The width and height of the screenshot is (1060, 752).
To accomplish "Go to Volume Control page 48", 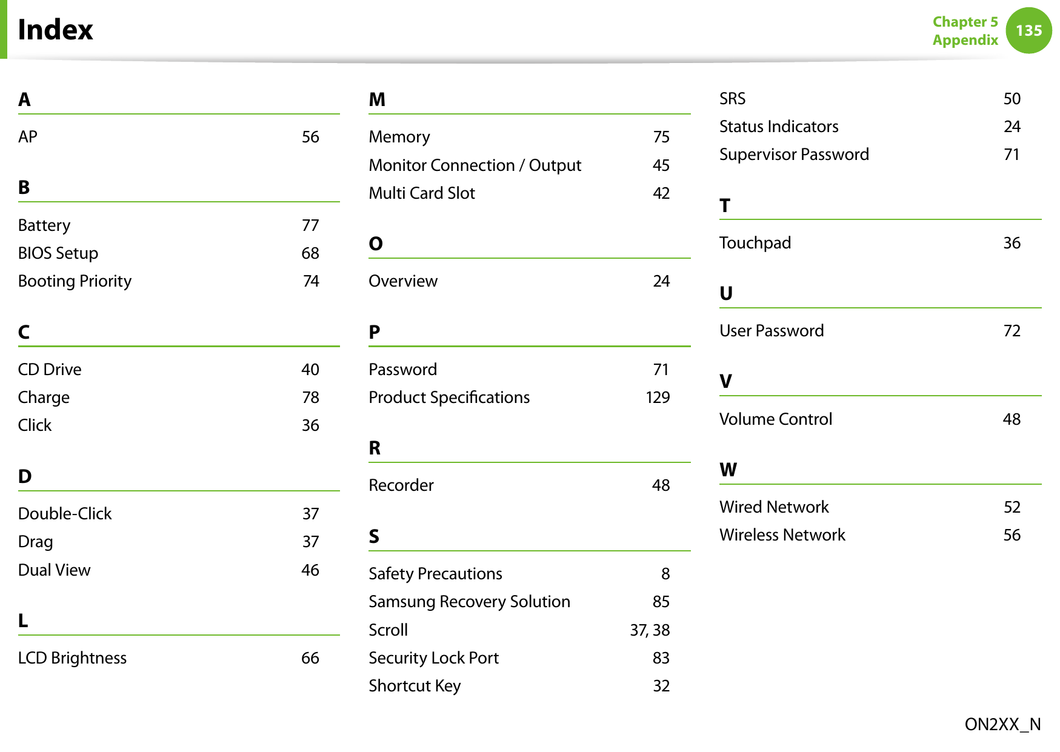I will pyautogui.click(x=870, y=419).
